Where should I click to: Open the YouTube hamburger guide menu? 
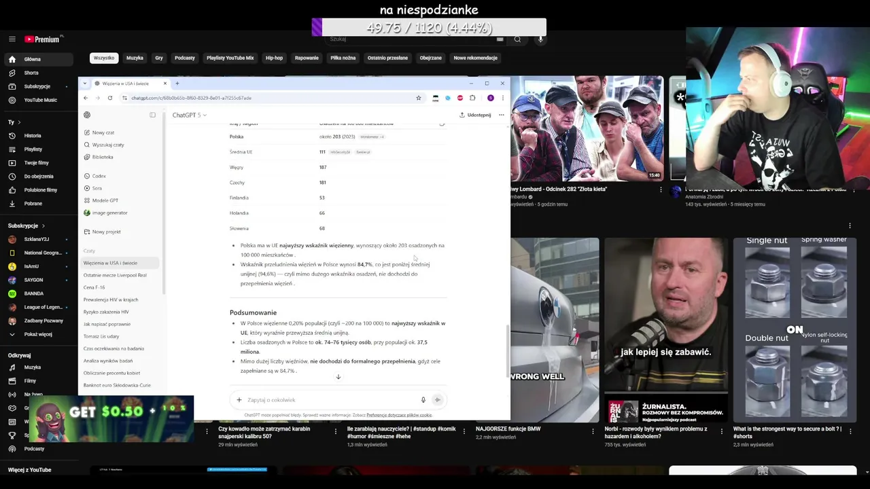[12, 39]
